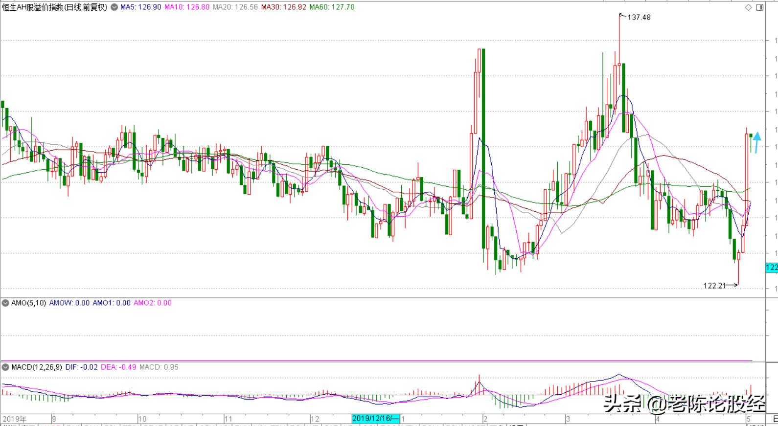The image size is (778, 426).
Task: Click the 122.21 low price label
Action: point(714,286)
